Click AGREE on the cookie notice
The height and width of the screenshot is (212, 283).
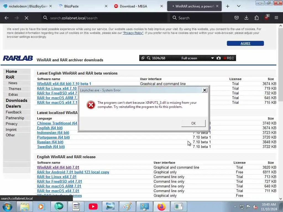point(245,43)
